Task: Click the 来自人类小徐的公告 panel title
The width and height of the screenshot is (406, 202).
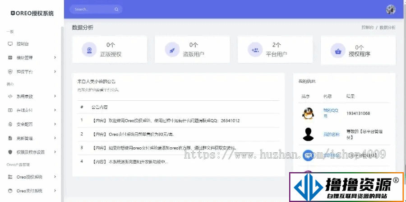Action: [97, 81]
